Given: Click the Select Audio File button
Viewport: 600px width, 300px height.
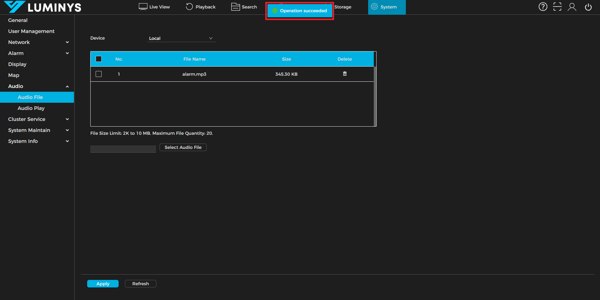Looking at the screenshot, I should tap(183, 147).
